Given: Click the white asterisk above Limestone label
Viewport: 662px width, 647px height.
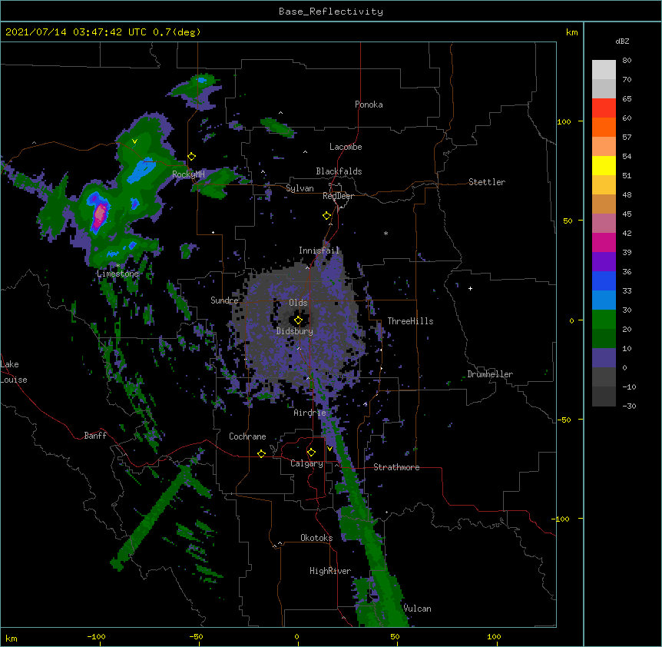Looking at the screenshot, I should [118, 266].
